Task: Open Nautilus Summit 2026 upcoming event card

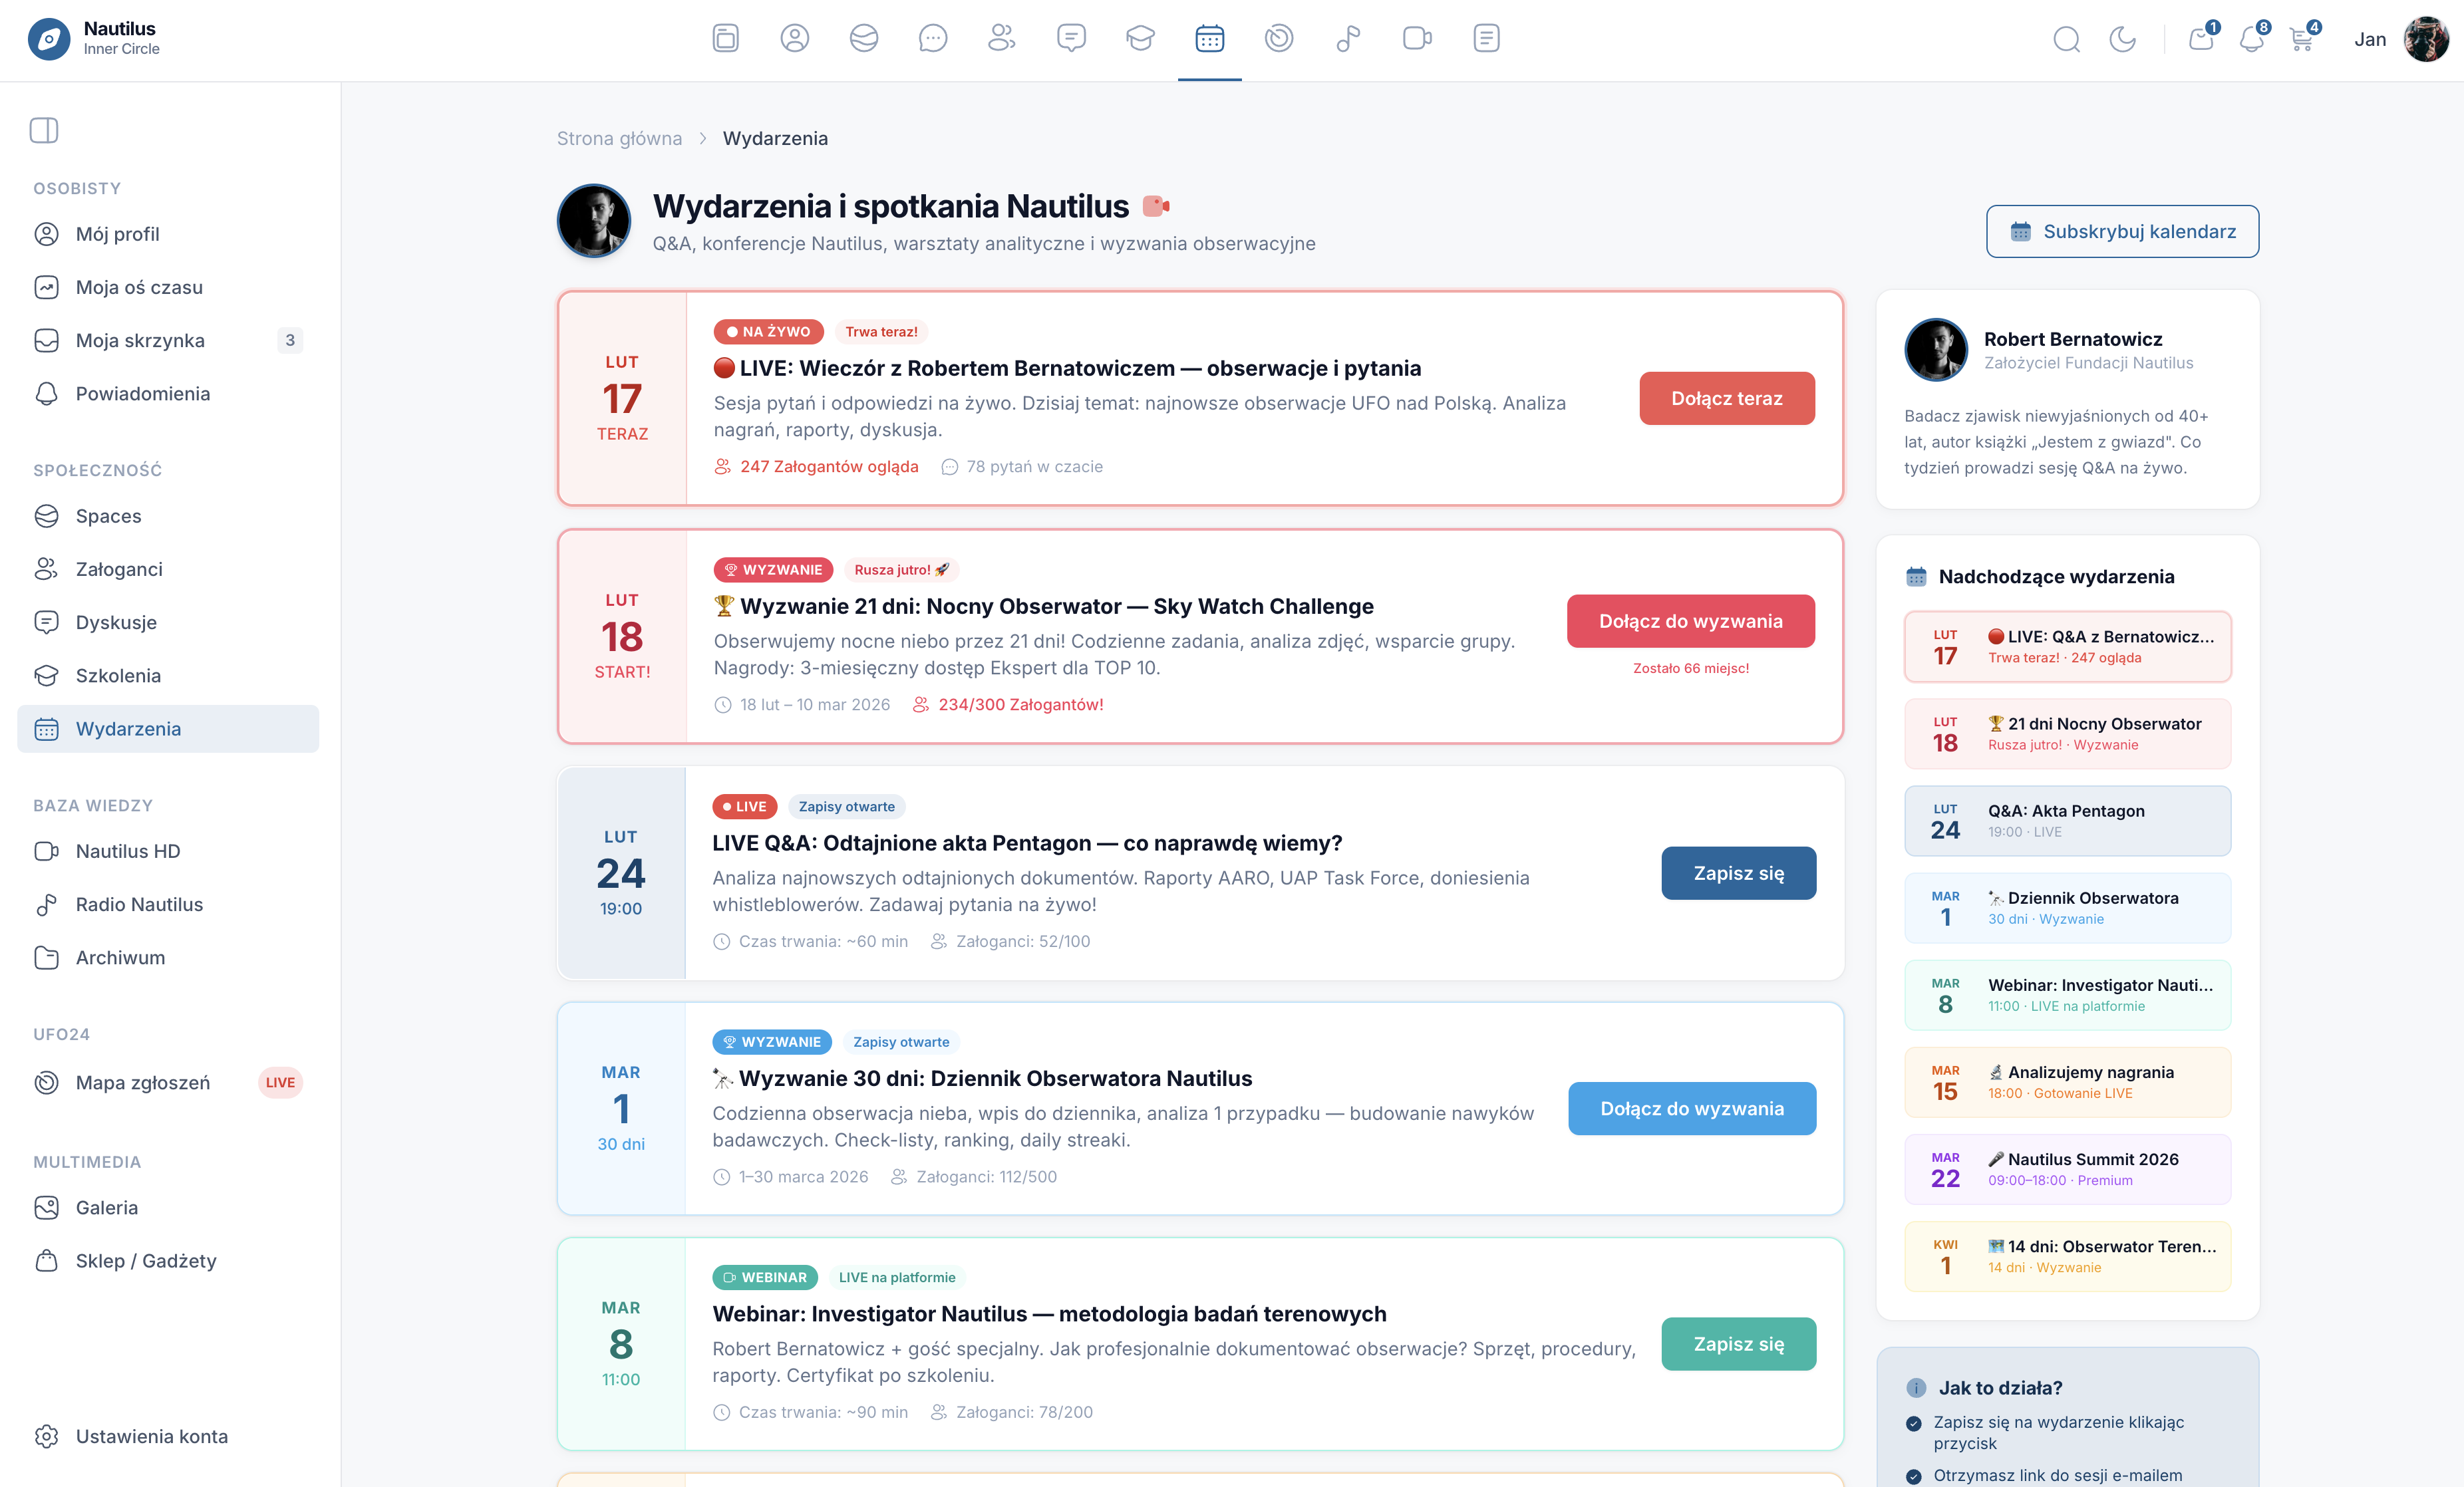Action: 2067,1168
